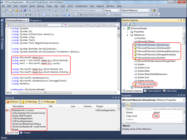The height and width of the screenshot is (140, 187).
Task: Click the Toggle Bookmark icon
Action: click(x=45, y=15)
